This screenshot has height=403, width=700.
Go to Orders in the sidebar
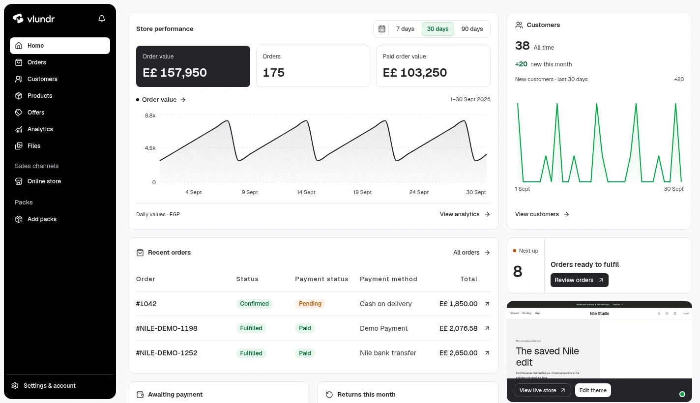click(x=60, y=62)
